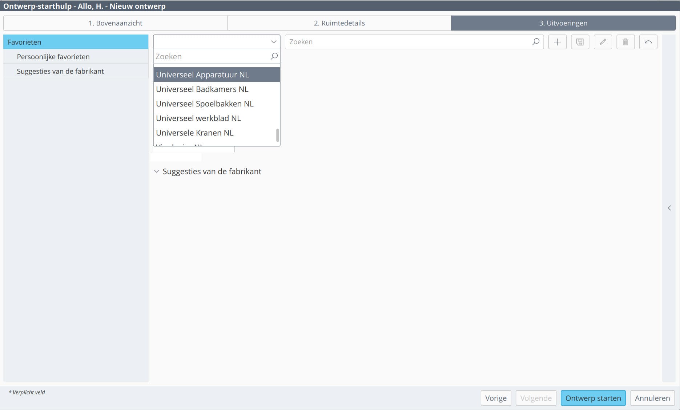Select Universeel Apparatuur NL from list

click(x=202, y=75)
